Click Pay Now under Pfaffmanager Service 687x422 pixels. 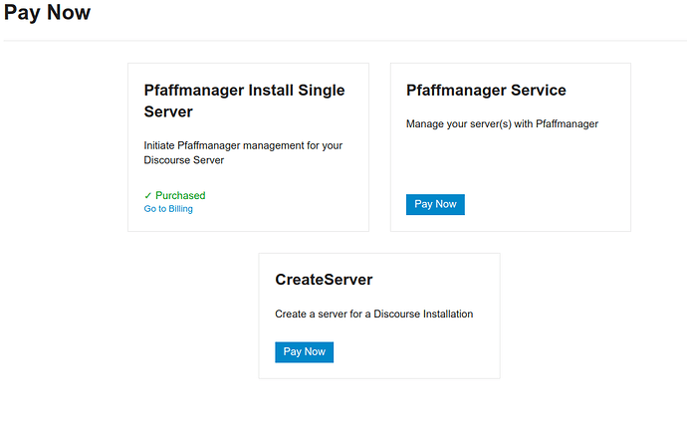click(x=435, y=204)
